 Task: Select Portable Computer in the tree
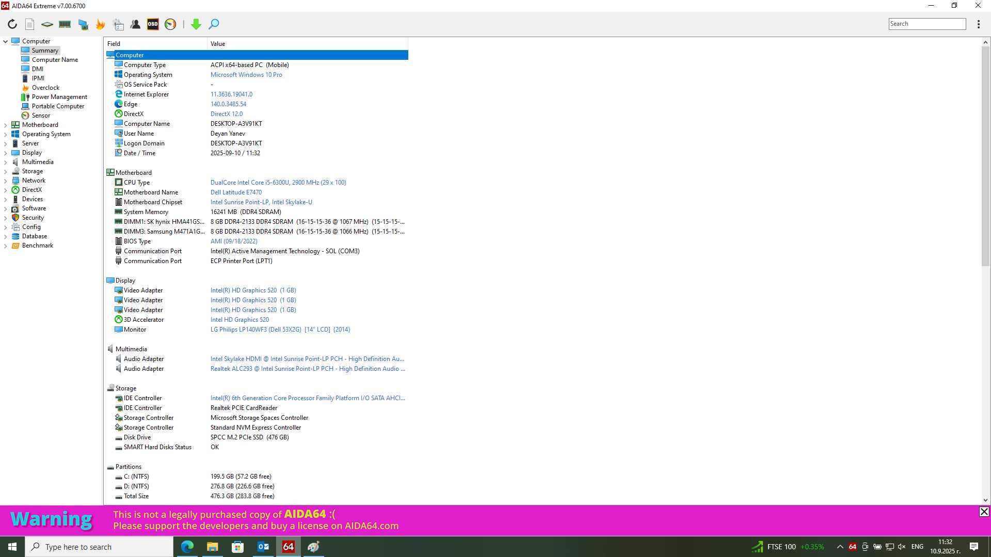click(x=58, y=106)
